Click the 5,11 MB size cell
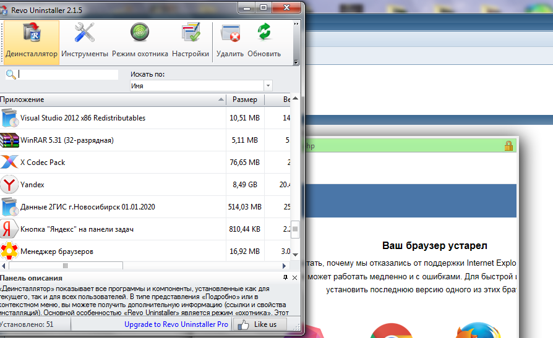553x338 pixels. 245,140
